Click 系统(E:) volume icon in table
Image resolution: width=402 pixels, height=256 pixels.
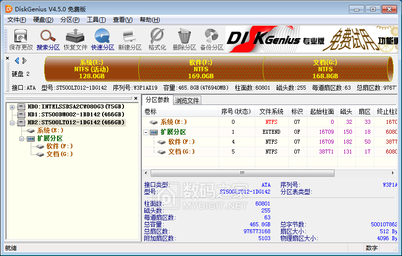[x=154, y=122]
